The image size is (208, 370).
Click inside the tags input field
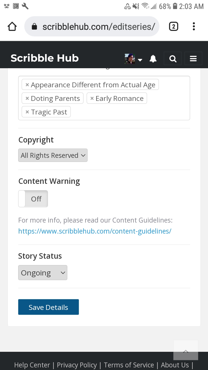[130, 112]
